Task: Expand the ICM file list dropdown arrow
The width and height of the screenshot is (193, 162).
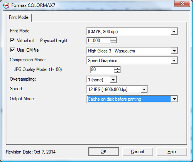Action: point(174,51)
